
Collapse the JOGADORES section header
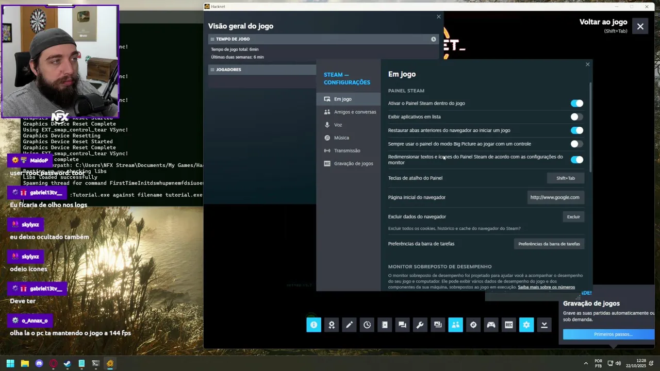[x=262, y=70]
